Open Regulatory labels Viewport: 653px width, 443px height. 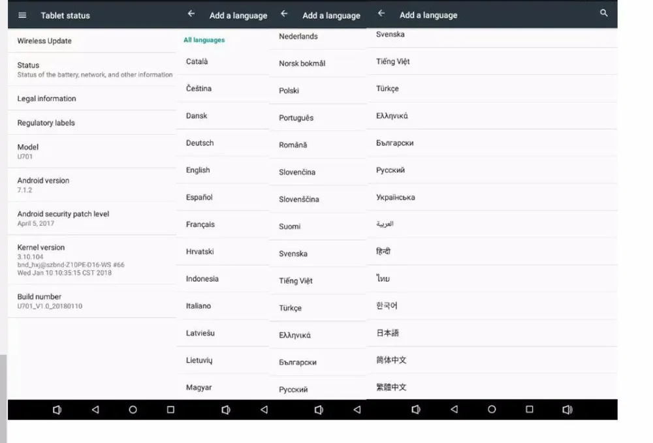[91, 123]
